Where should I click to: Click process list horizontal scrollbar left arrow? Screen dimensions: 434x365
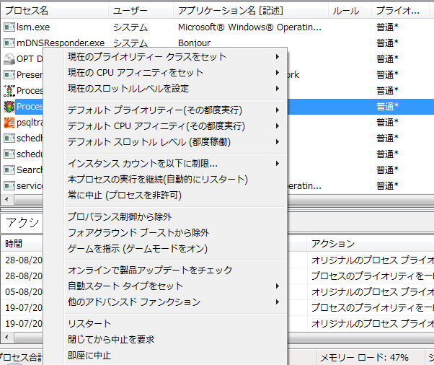pos(6,199)
